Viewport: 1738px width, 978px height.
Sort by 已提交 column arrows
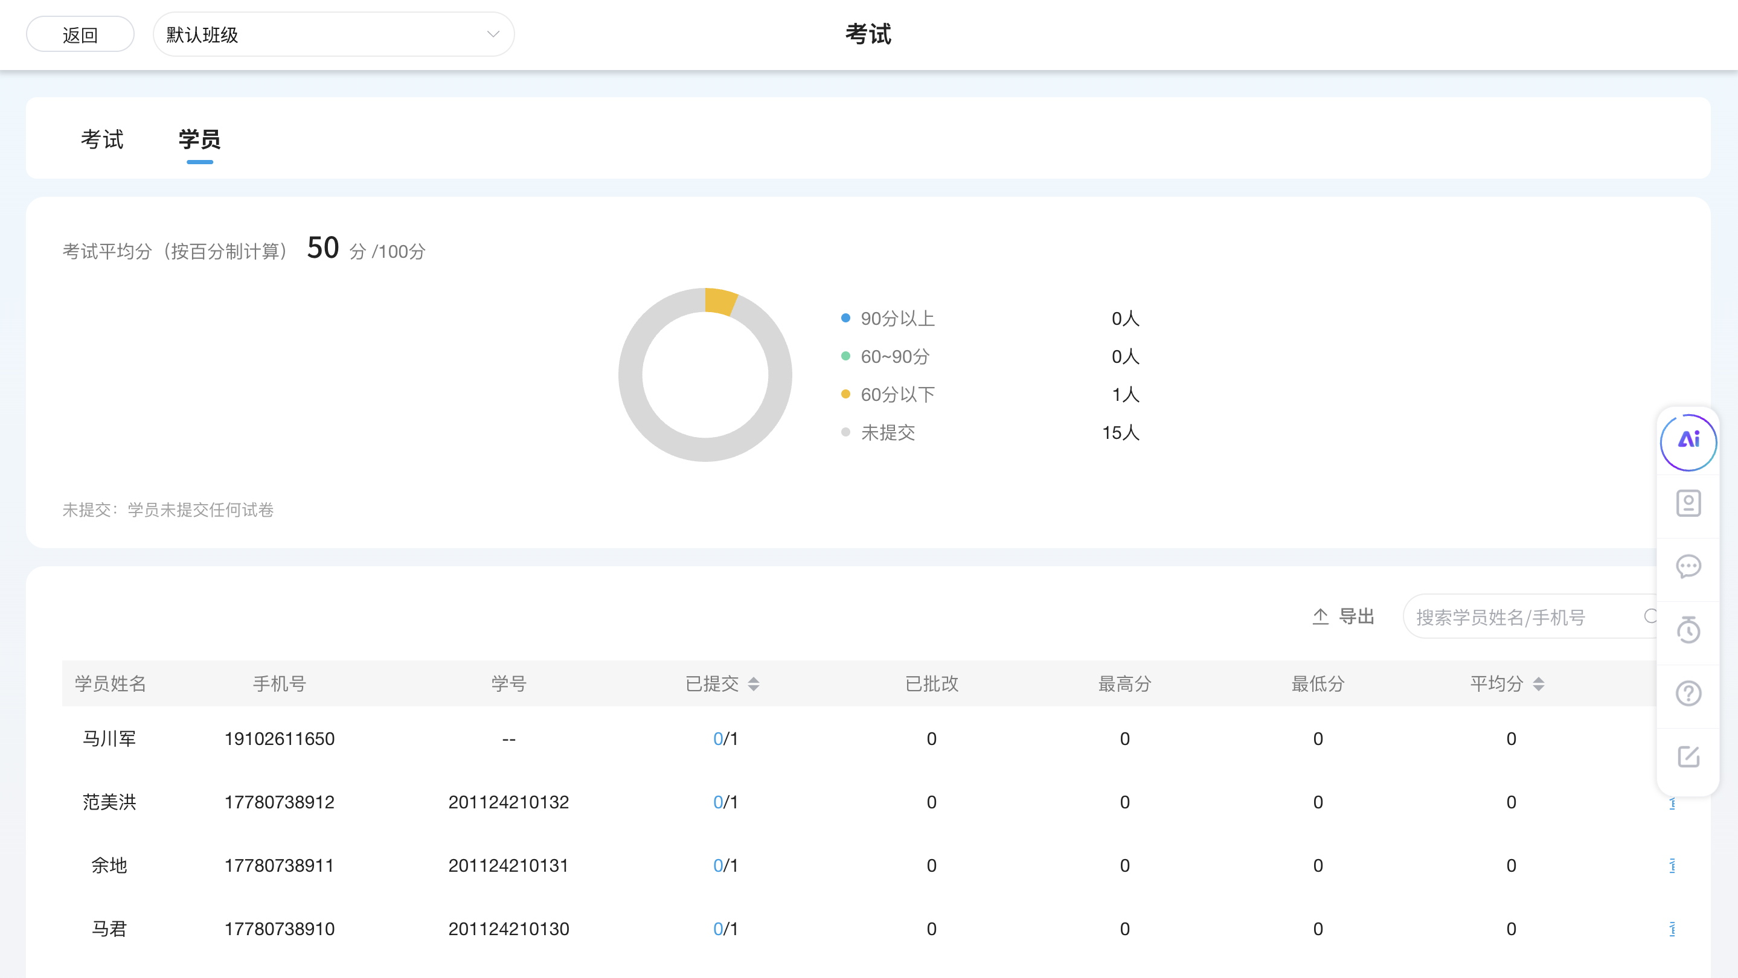pos(754,684)
